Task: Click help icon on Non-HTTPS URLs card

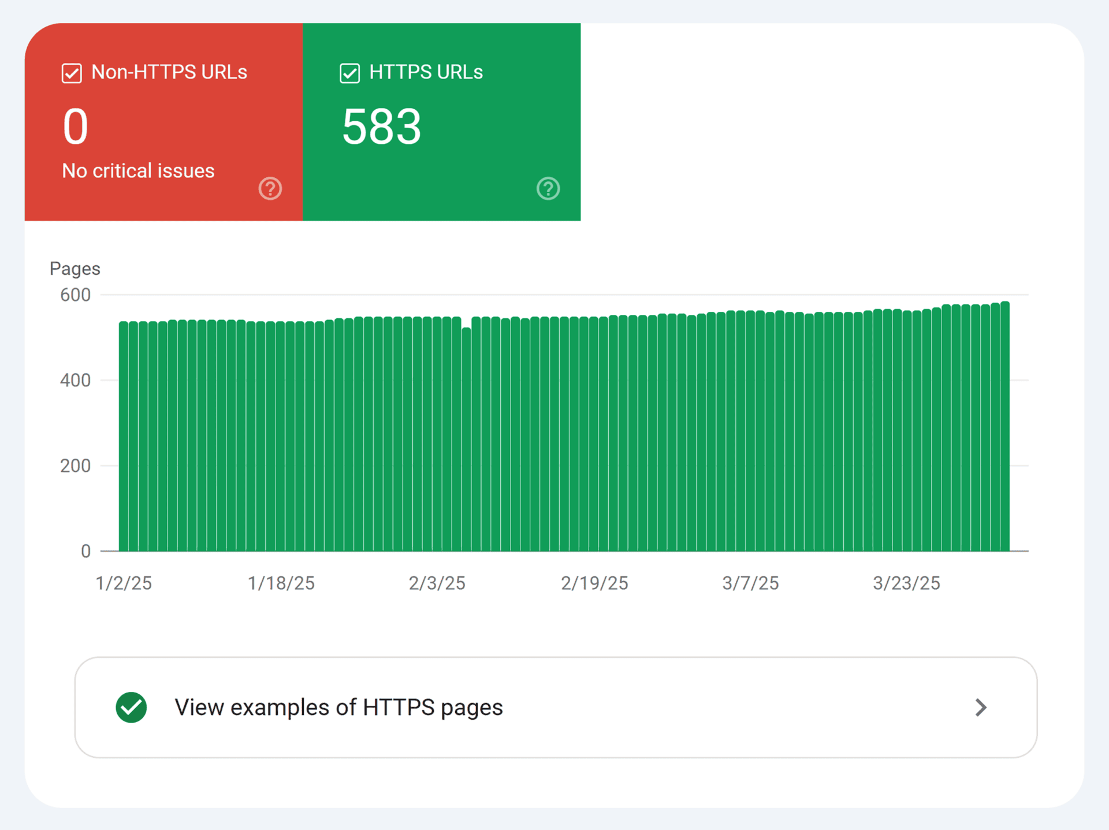Action: click(x=270, y=188)
